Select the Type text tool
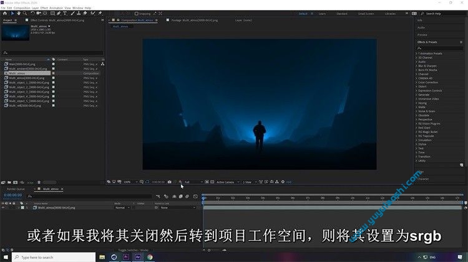468x262 pixels. pos(65,14)
